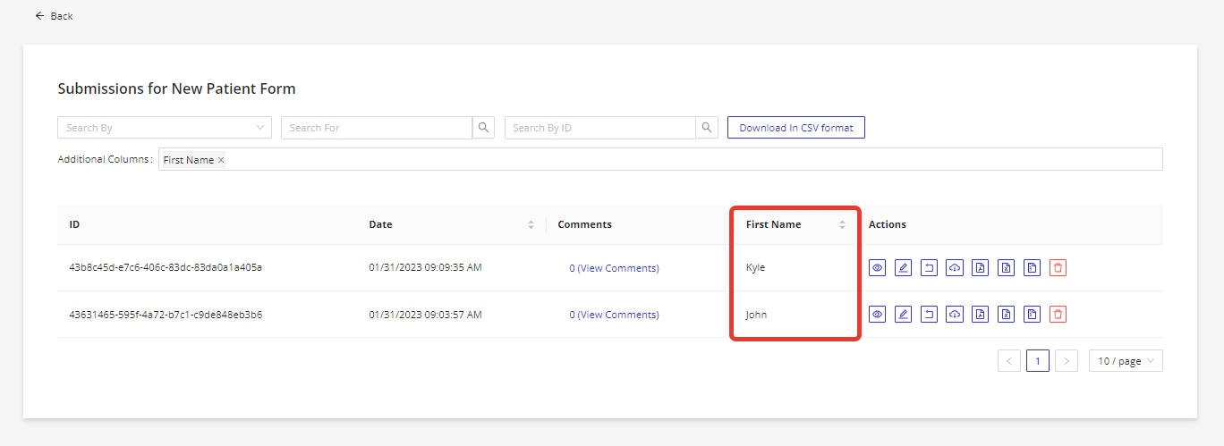Click the undo arrow icon in John's row
Screen dimensions: 1224x446
click(x=929, y=315)
